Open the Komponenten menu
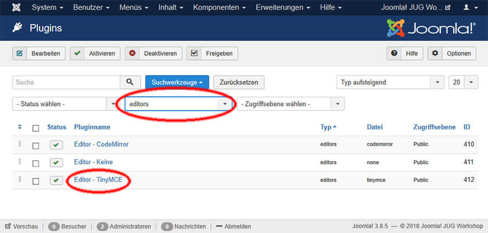This screenshot has width=488, height=233. coord(220,8)
